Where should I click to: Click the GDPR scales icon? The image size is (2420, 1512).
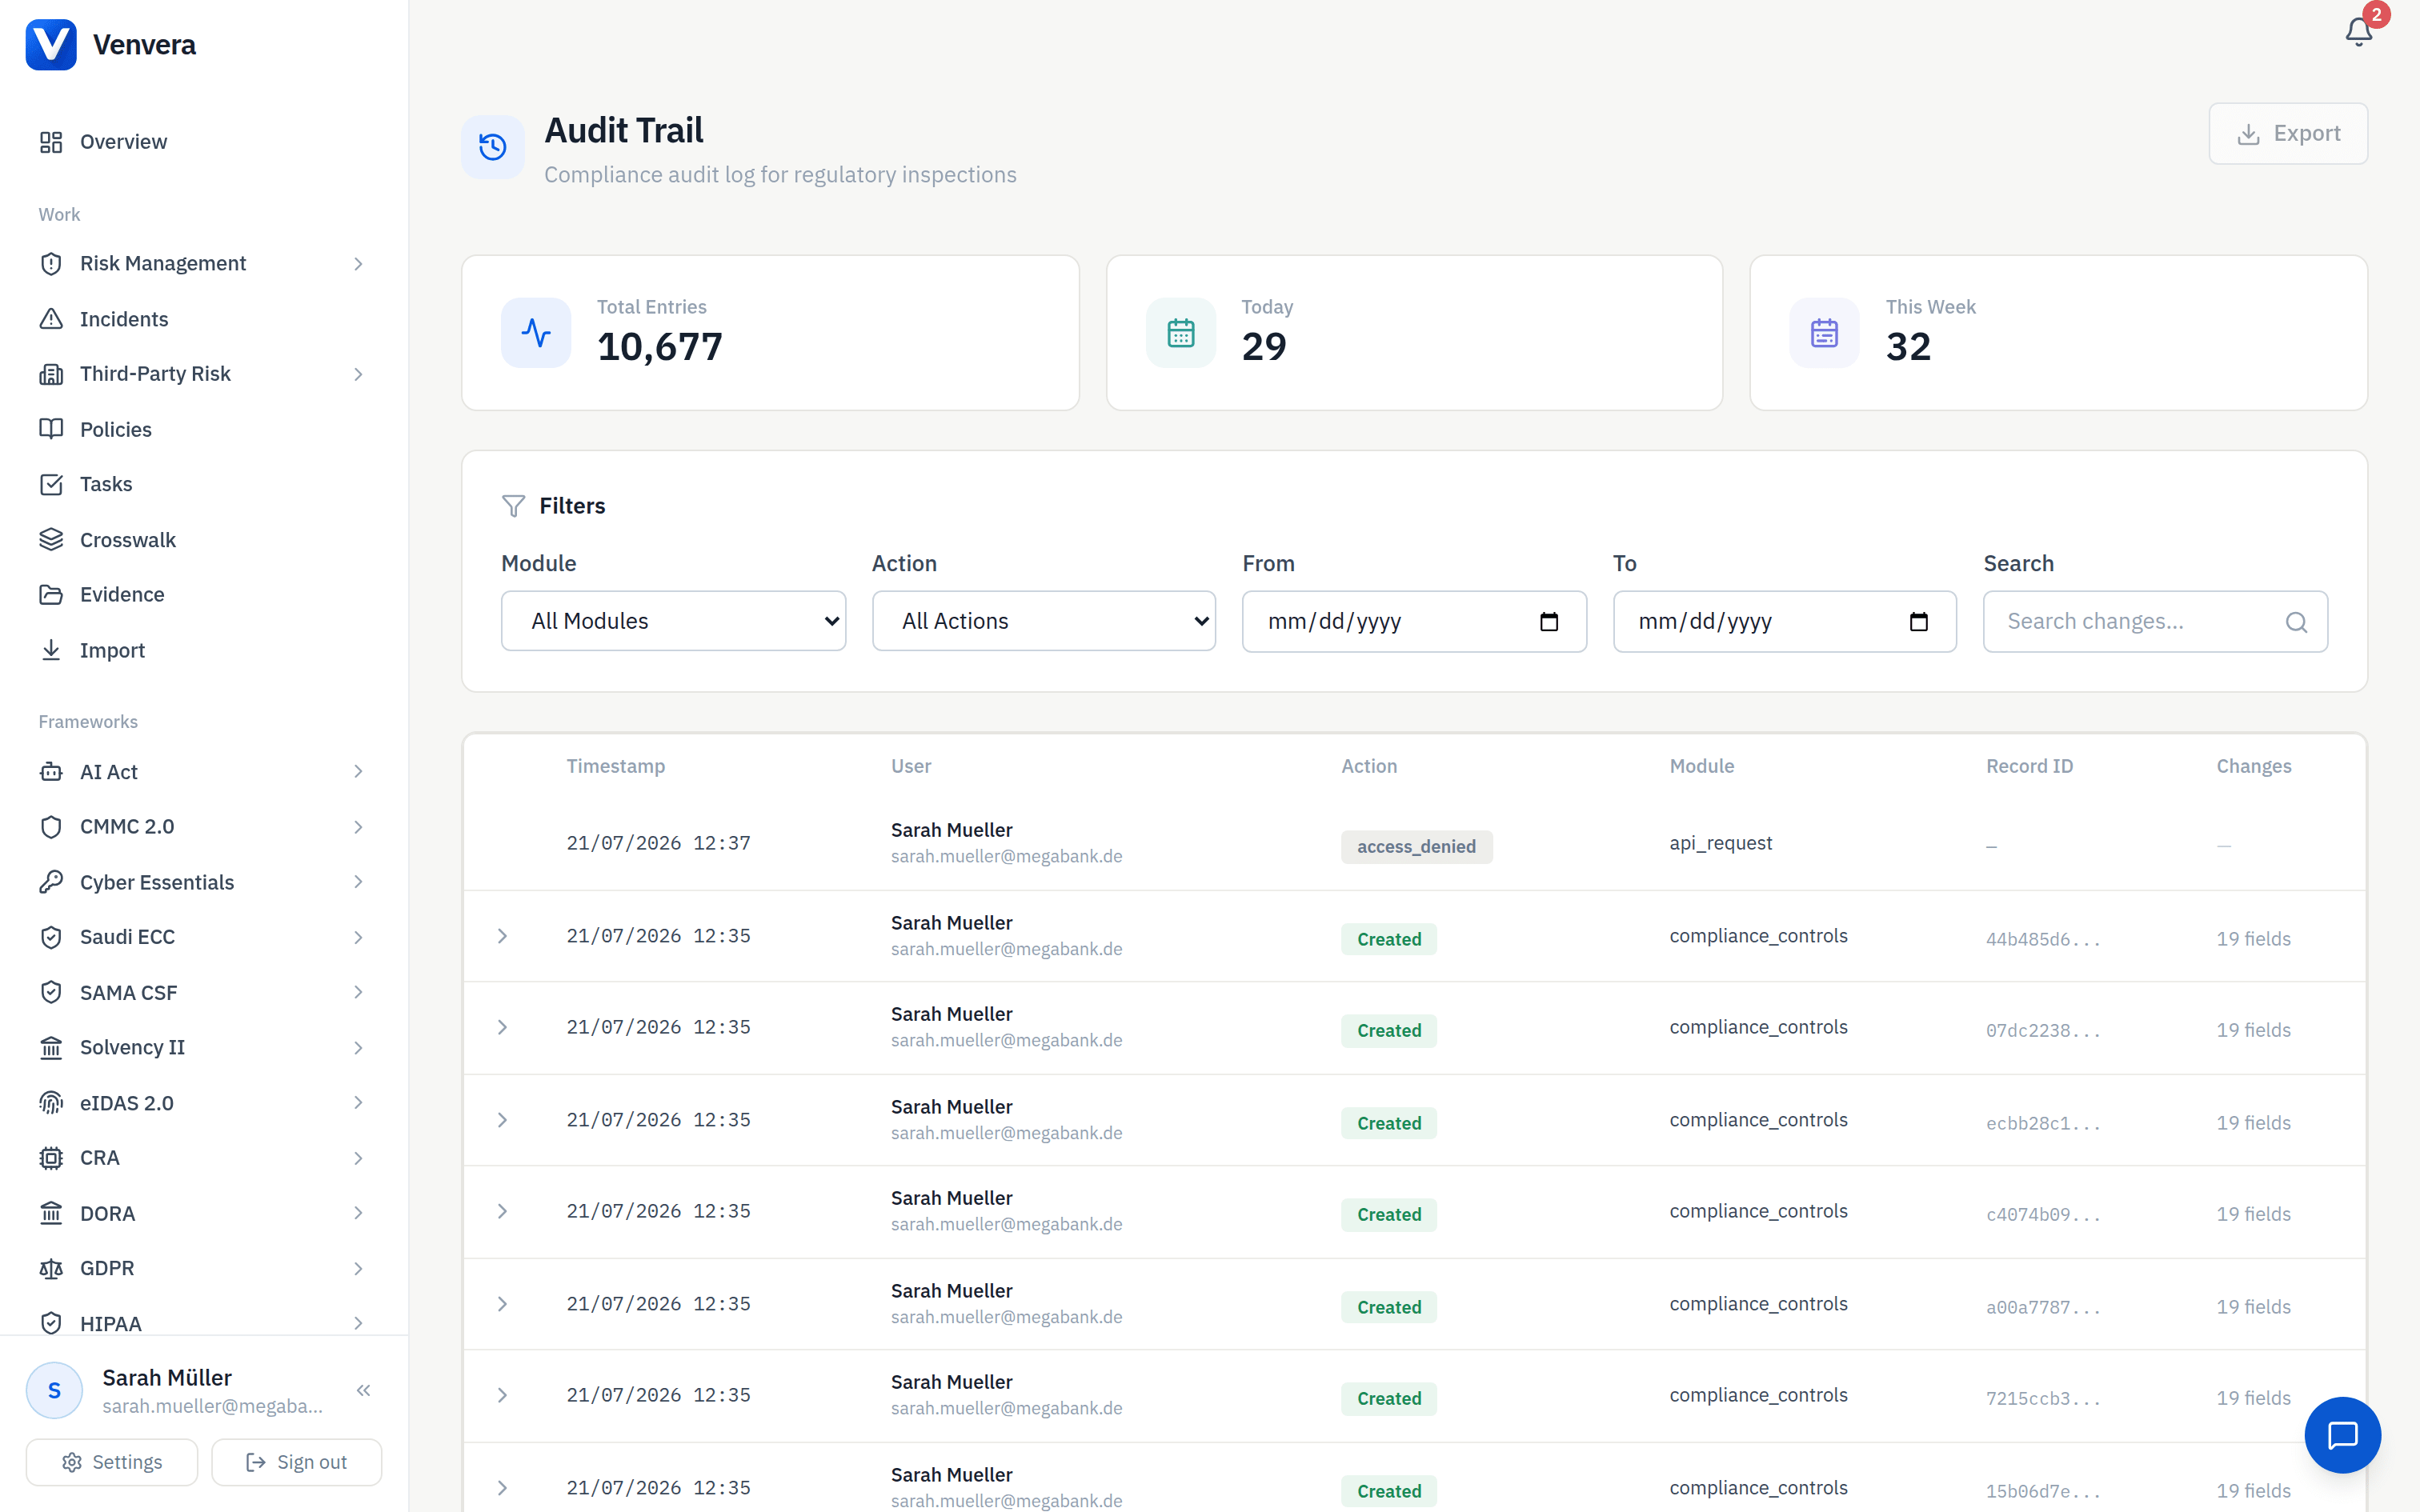51,1268
